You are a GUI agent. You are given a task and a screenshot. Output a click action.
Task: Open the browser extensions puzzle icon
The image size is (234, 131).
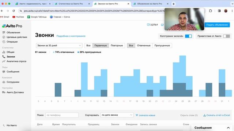[x=211, y=11]
